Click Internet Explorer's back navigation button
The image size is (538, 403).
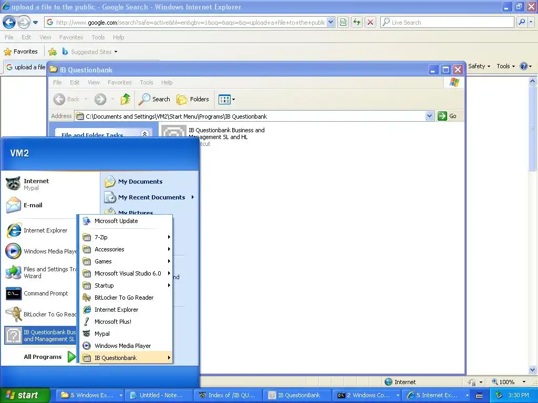point(9,22)
